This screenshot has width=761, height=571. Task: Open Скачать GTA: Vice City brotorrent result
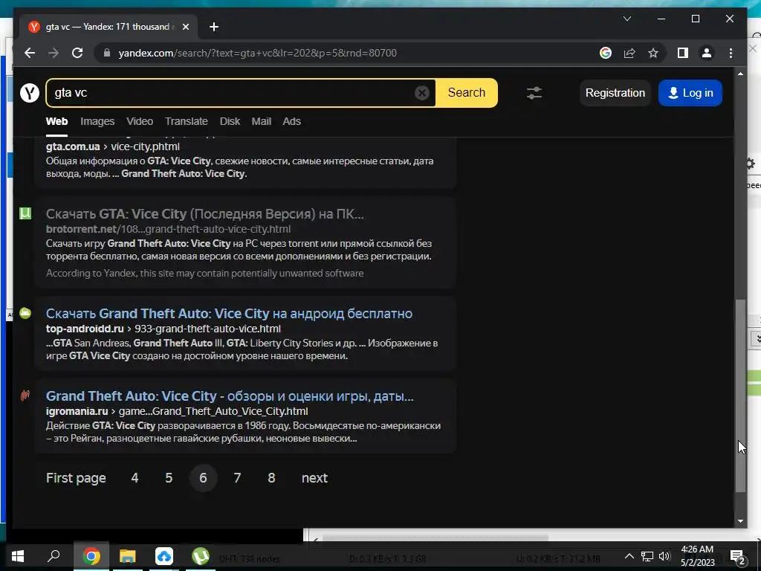coord(205,213)
